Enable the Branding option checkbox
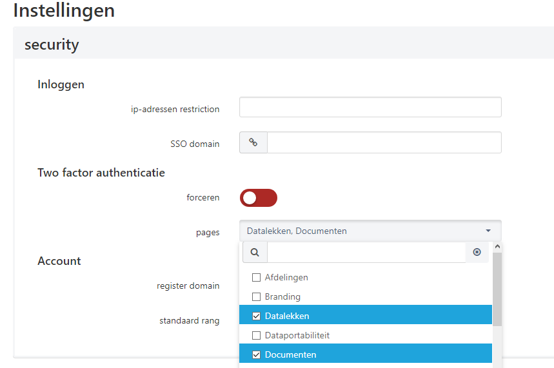This screenshot has height=368, width=554. [257, 297]
